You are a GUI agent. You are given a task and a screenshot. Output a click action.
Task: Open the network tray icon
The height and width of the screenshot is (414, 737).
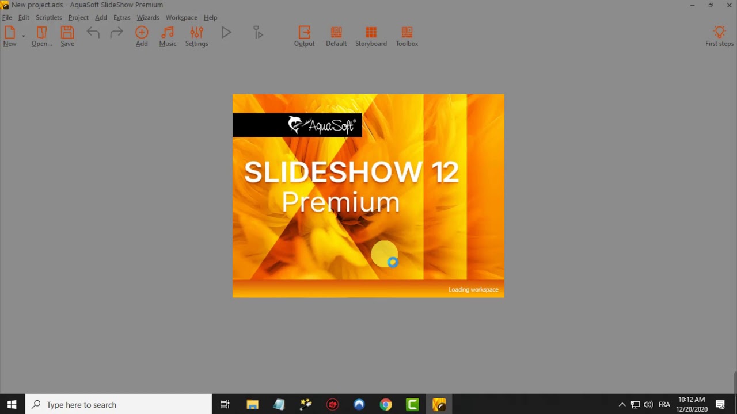[x=635, y=405]
